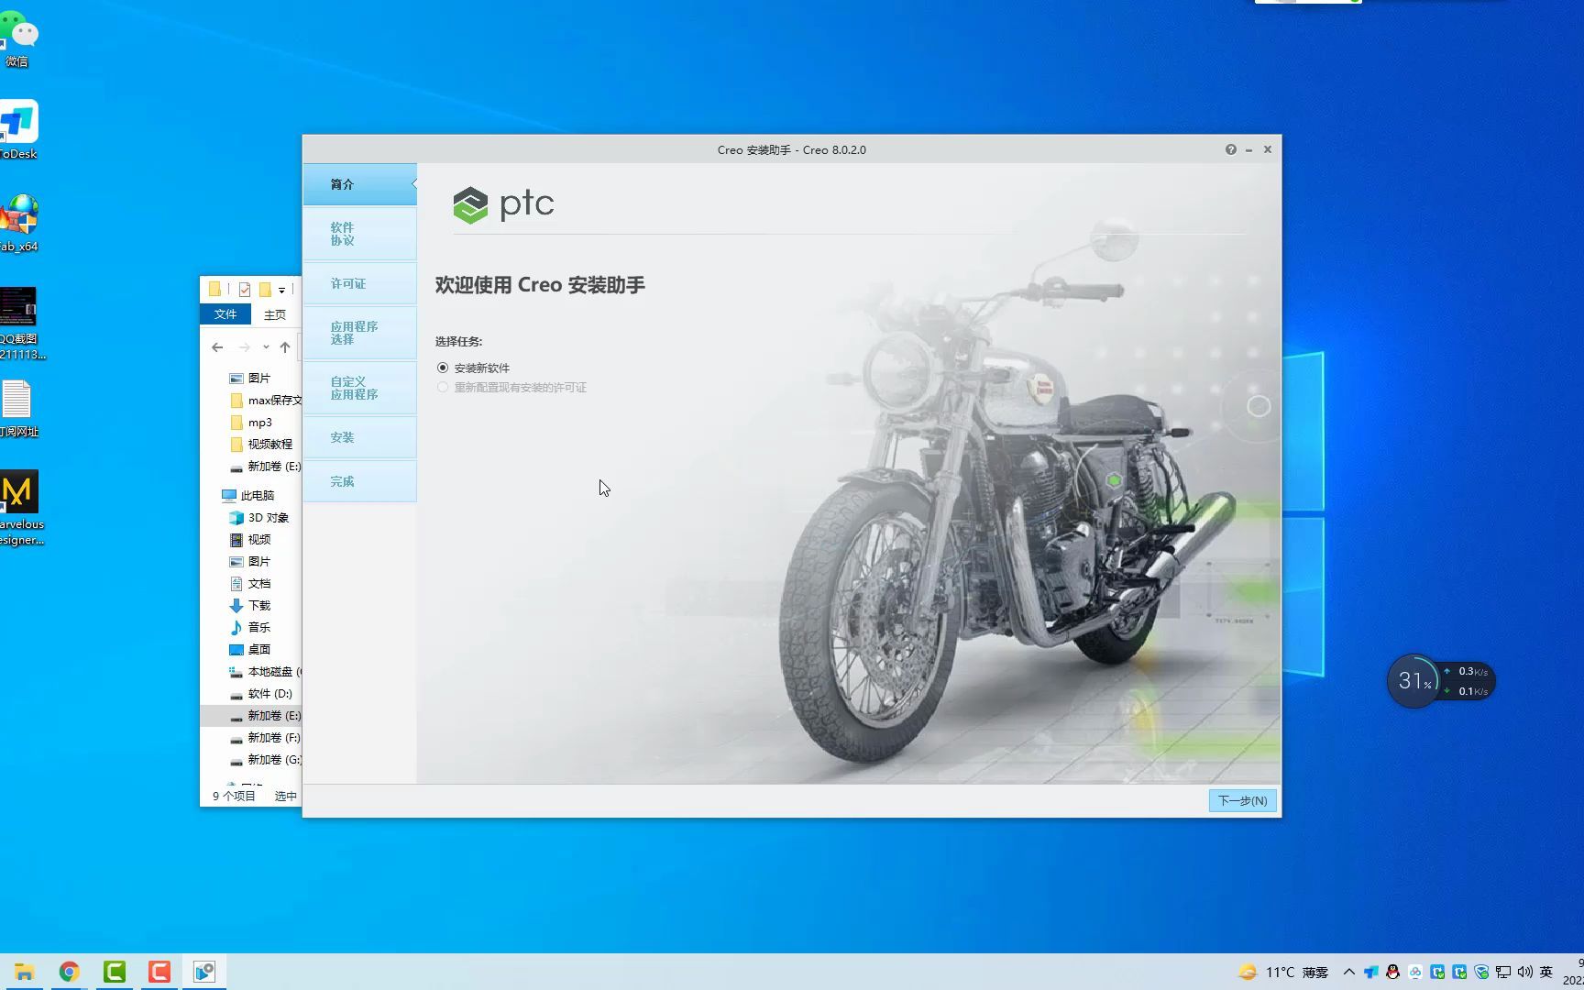
Task: Open Chrome from the taskbar
Action: pyautogui.click(x=70, y=972)
